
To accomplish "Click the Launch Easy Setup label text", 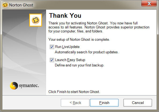I will click(70, 60).
